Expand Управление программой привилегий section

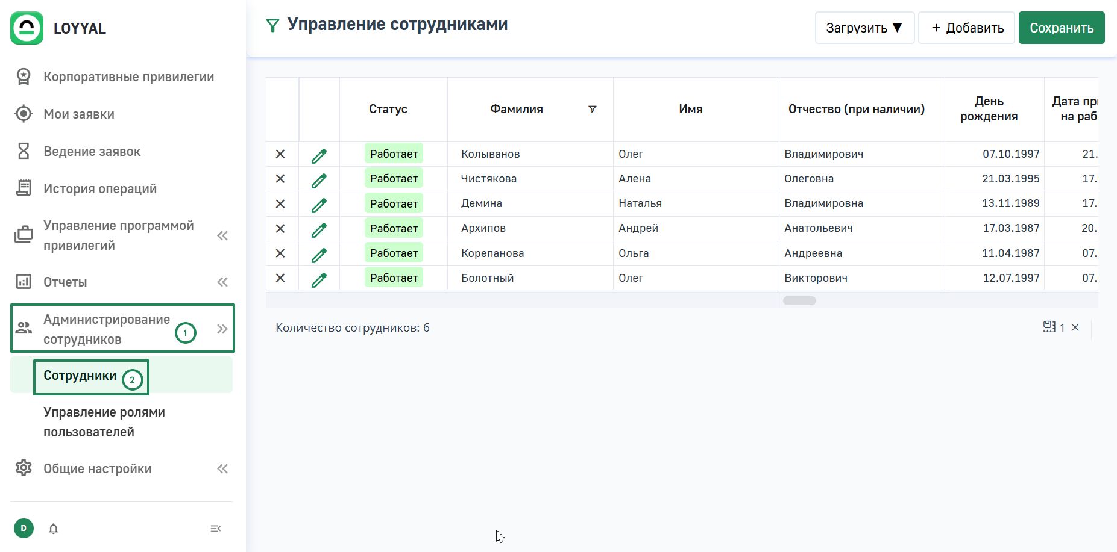222,235
